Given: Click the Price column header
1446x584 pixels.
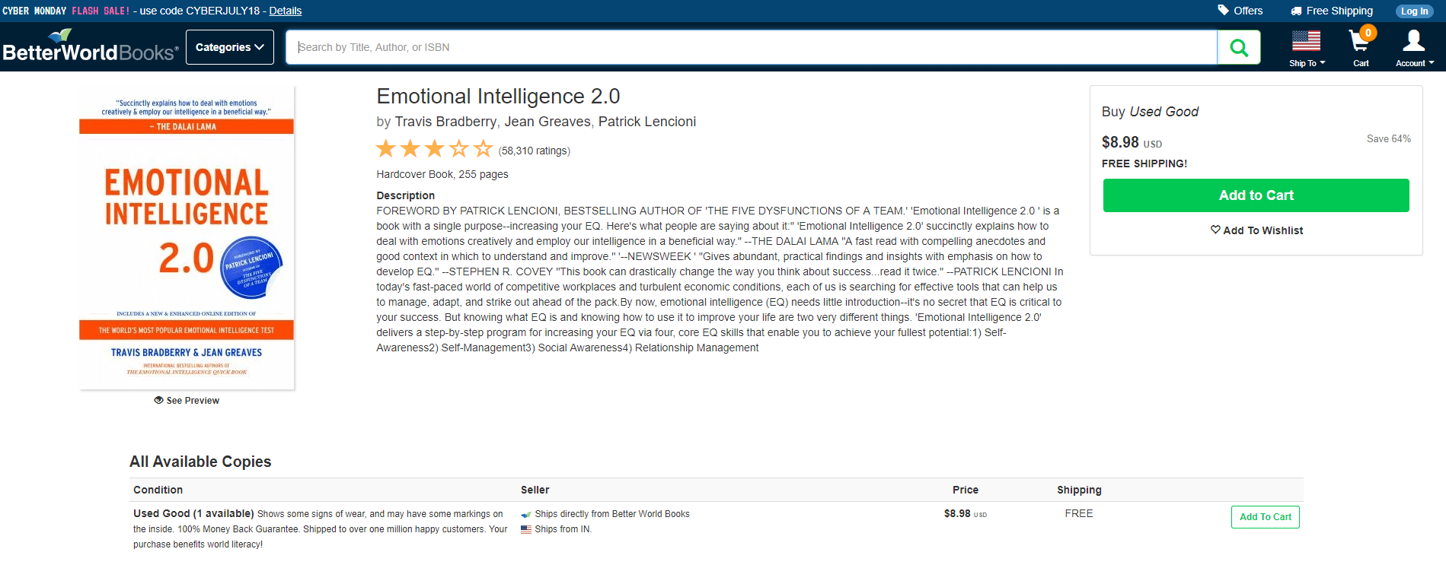Looking at the screenshot, I should pos(966,490).
